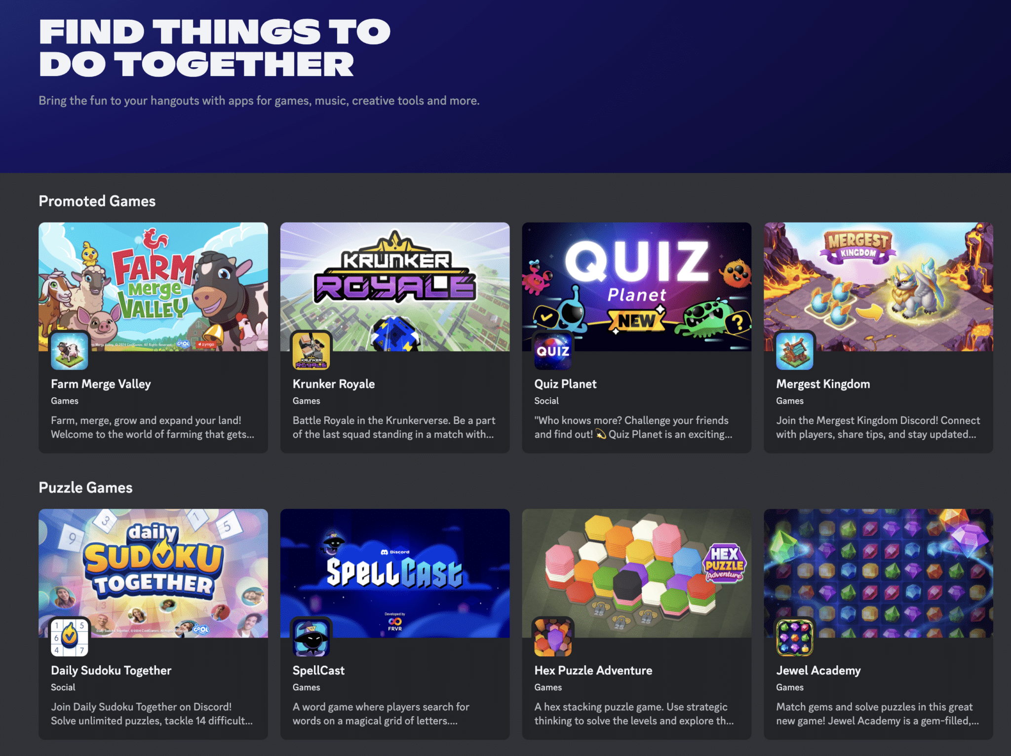The width and height of the screenshot is (1011, 756).
Task: Click the Hex Puzzle Adventure description text
Action: tap(634, 714)
